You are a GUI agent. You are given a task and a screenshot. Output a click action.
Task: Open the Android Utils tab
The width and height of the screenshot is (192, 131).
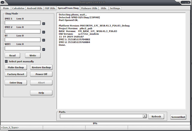point(34,8)
